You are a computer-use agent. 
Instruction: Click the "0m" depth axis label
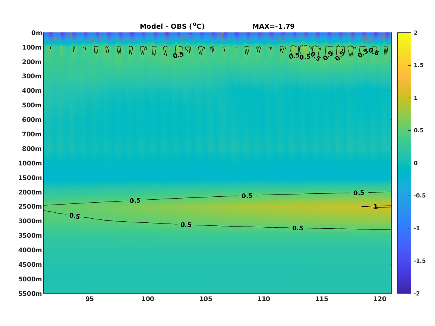[37, 33]
